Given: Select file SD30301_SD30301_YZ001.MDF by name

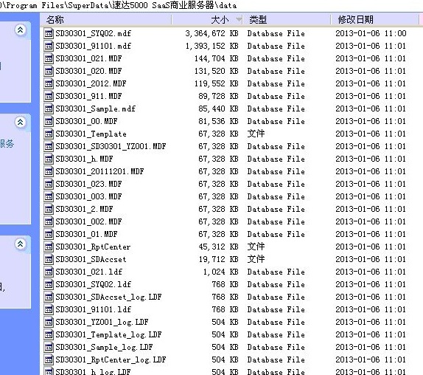Looking at the screenshot, I should tap(111, 146).
